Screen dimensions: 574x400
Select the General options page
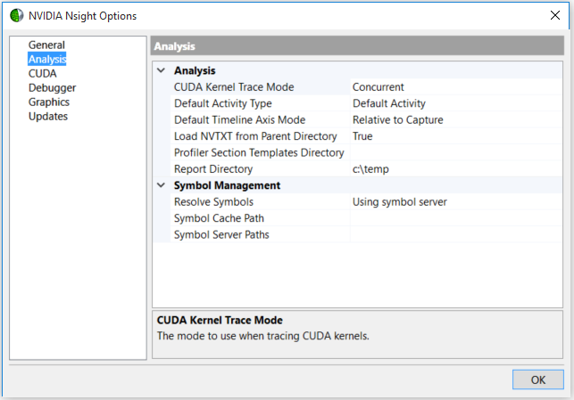pyautogui.click(x=46, y=45)
